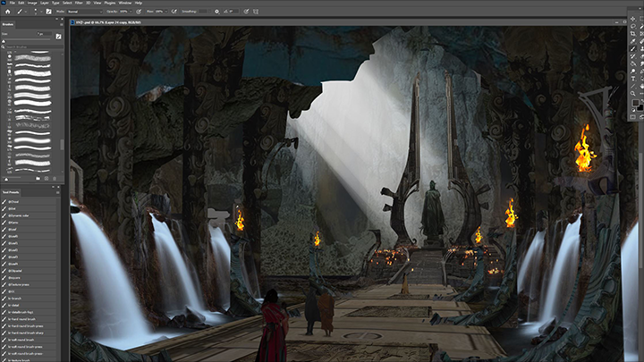Collapse the Tool Presets panel
The width and height of the screenshot is (644, 362).
tap(53, 187)
